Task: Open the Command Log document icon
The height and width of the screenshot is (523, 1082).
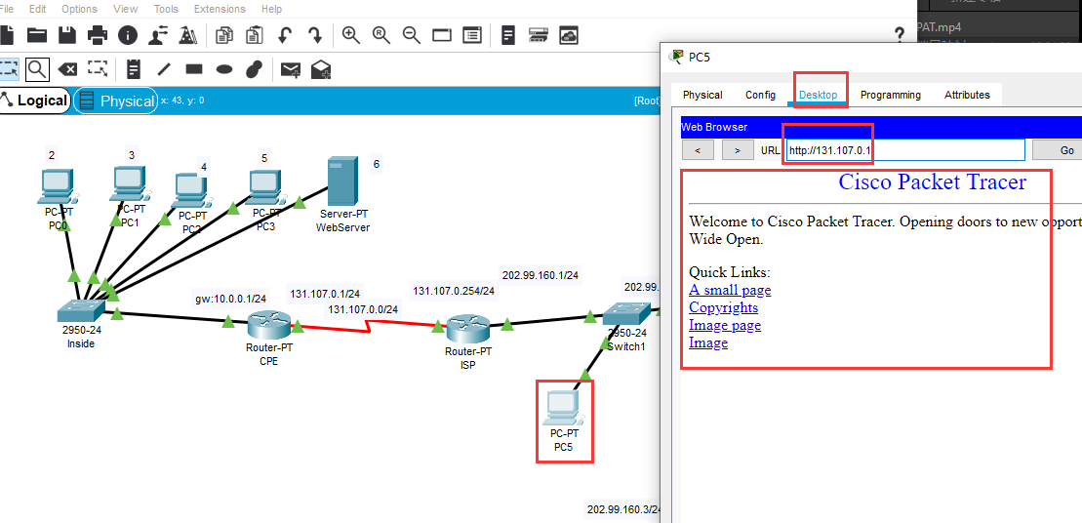Action: click(508, 35)
